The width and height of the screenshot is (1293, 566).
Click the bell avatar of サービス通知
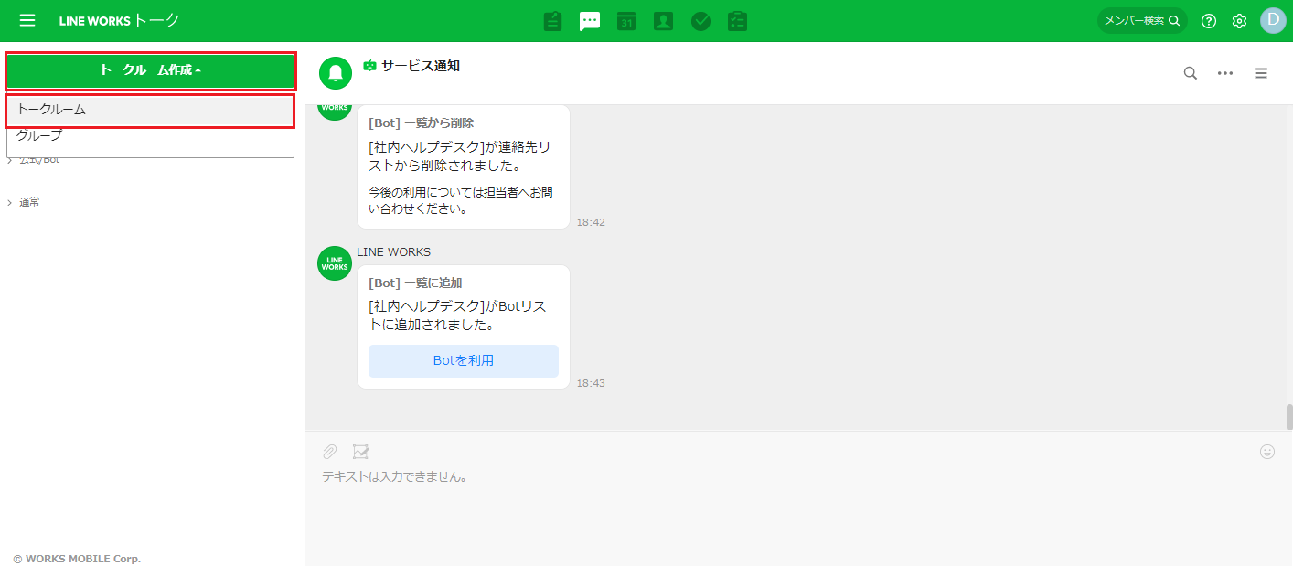click(336, 73)
